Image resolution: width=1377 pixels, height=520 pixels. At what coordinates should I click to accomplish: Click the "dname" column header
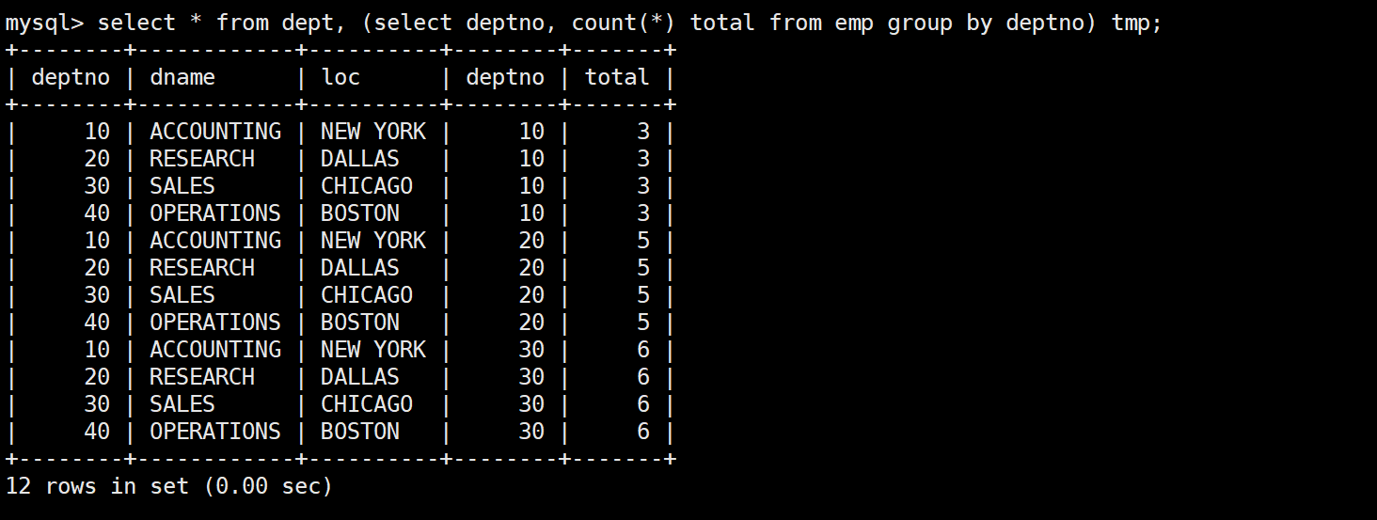[182, 77]
